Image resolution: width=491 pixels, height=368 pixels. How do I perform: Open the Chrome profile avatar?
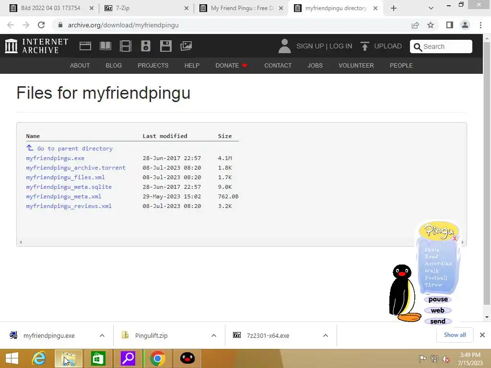point(465,25)
